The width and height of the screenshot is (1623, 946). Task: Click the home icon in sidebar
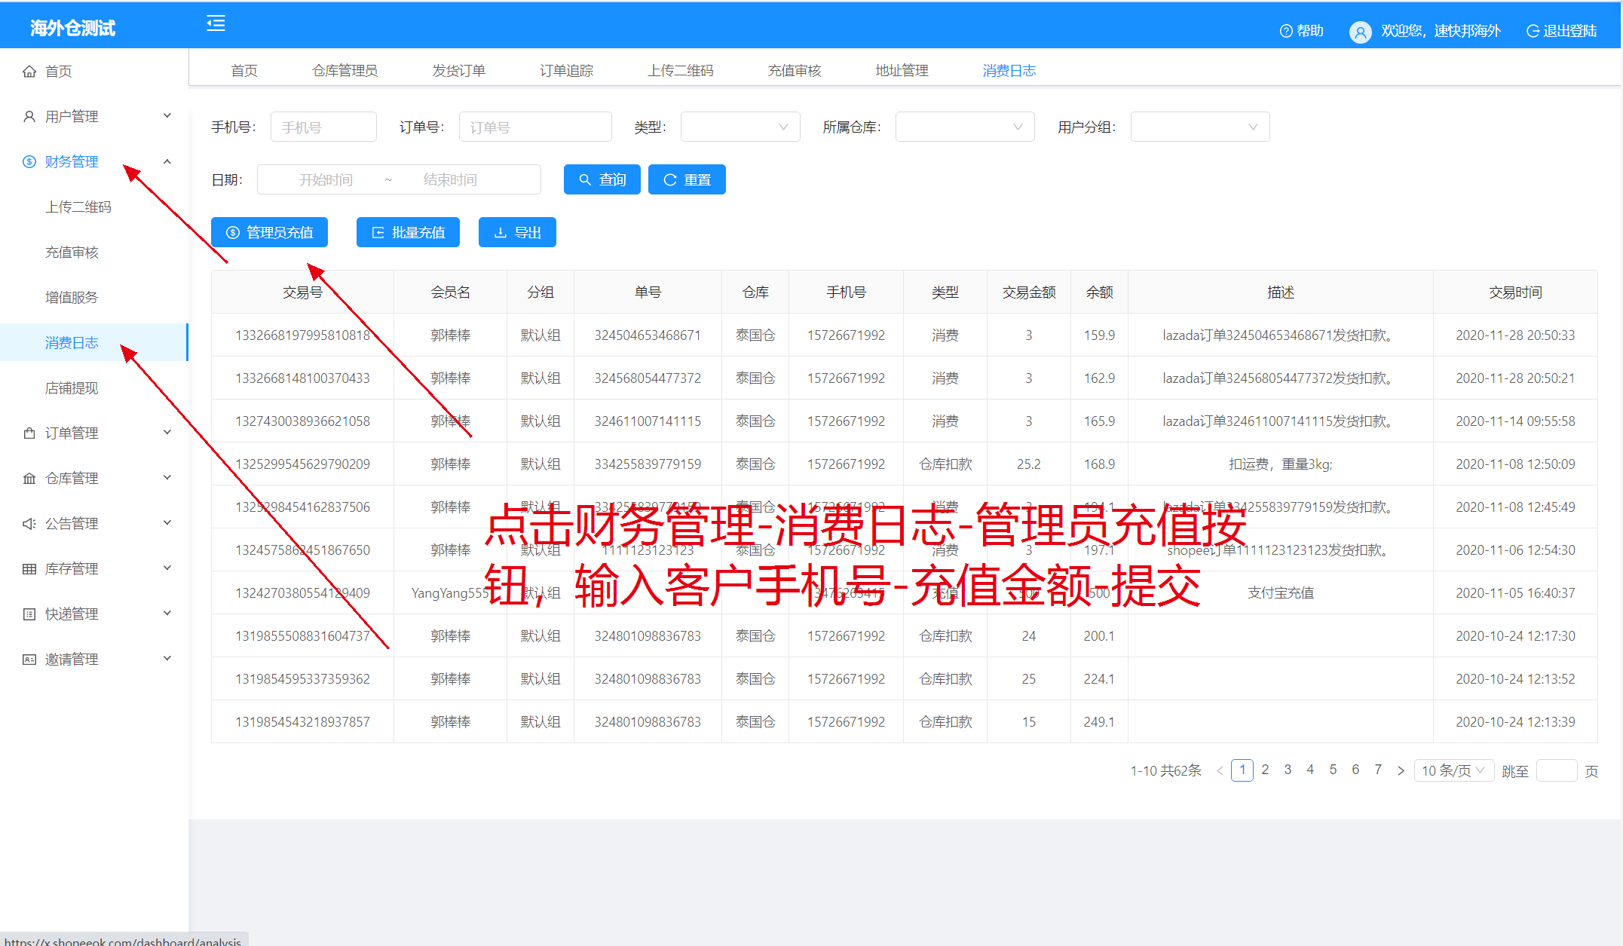point(29,71)
